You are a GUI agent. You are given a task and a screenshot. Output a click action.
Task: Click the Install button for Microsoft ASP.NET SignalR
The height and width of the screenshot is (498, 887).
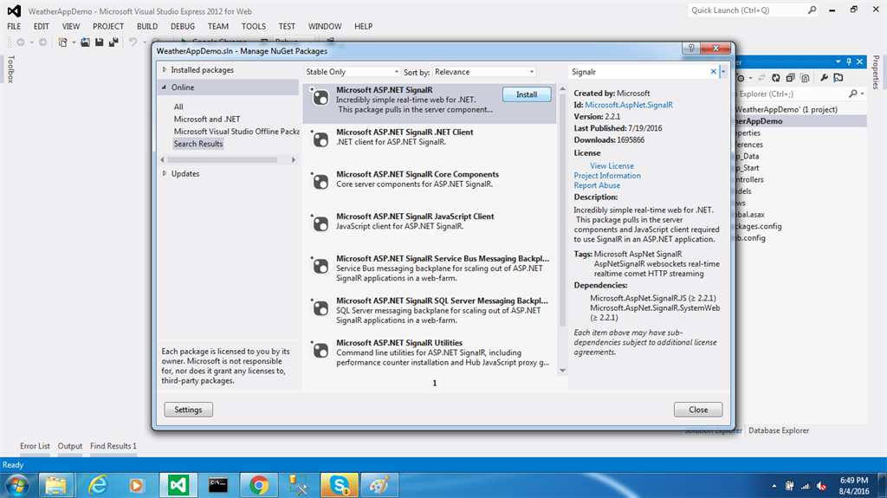527,94
